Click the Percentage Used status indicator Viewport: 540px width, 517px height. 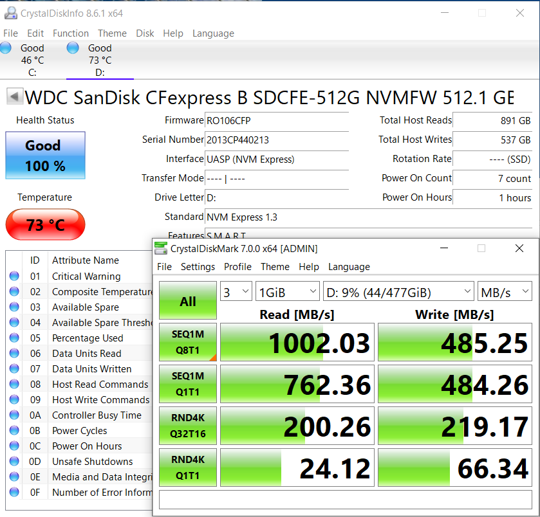coord(14,338)
